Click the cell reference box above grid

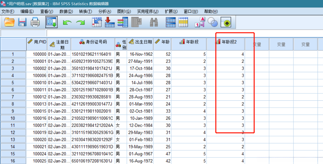click(23, 33)
